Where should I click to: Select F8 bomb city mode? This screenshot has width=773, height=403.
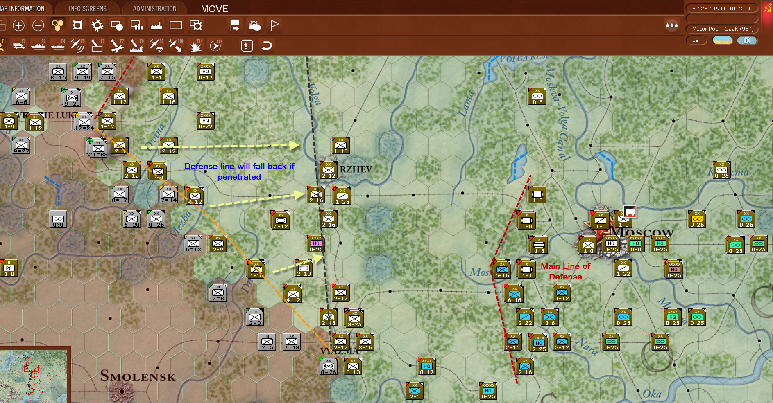point(136,45)
